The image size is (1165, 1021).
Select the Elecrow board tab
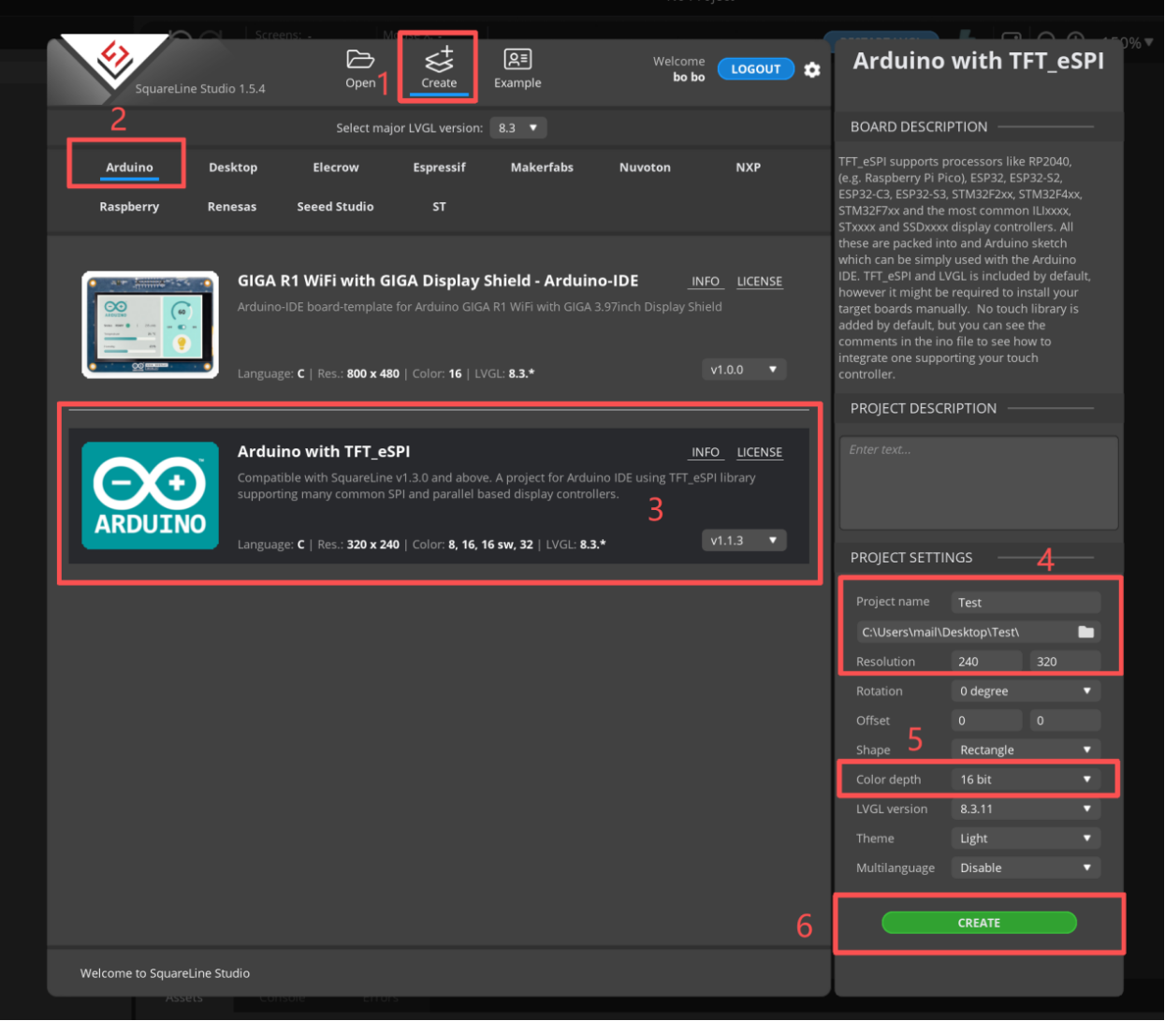336,168
